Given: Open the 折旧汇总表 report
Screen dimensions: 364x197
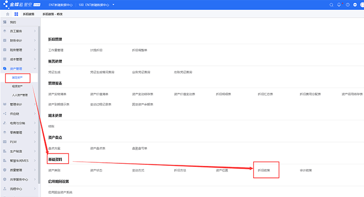Looking at the screenshot, I should 265,94.
